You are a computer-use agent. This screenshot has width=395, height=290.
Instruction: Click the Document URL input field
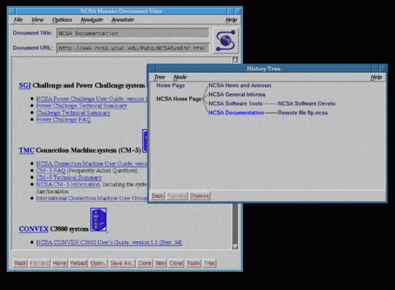coord(133,48)
